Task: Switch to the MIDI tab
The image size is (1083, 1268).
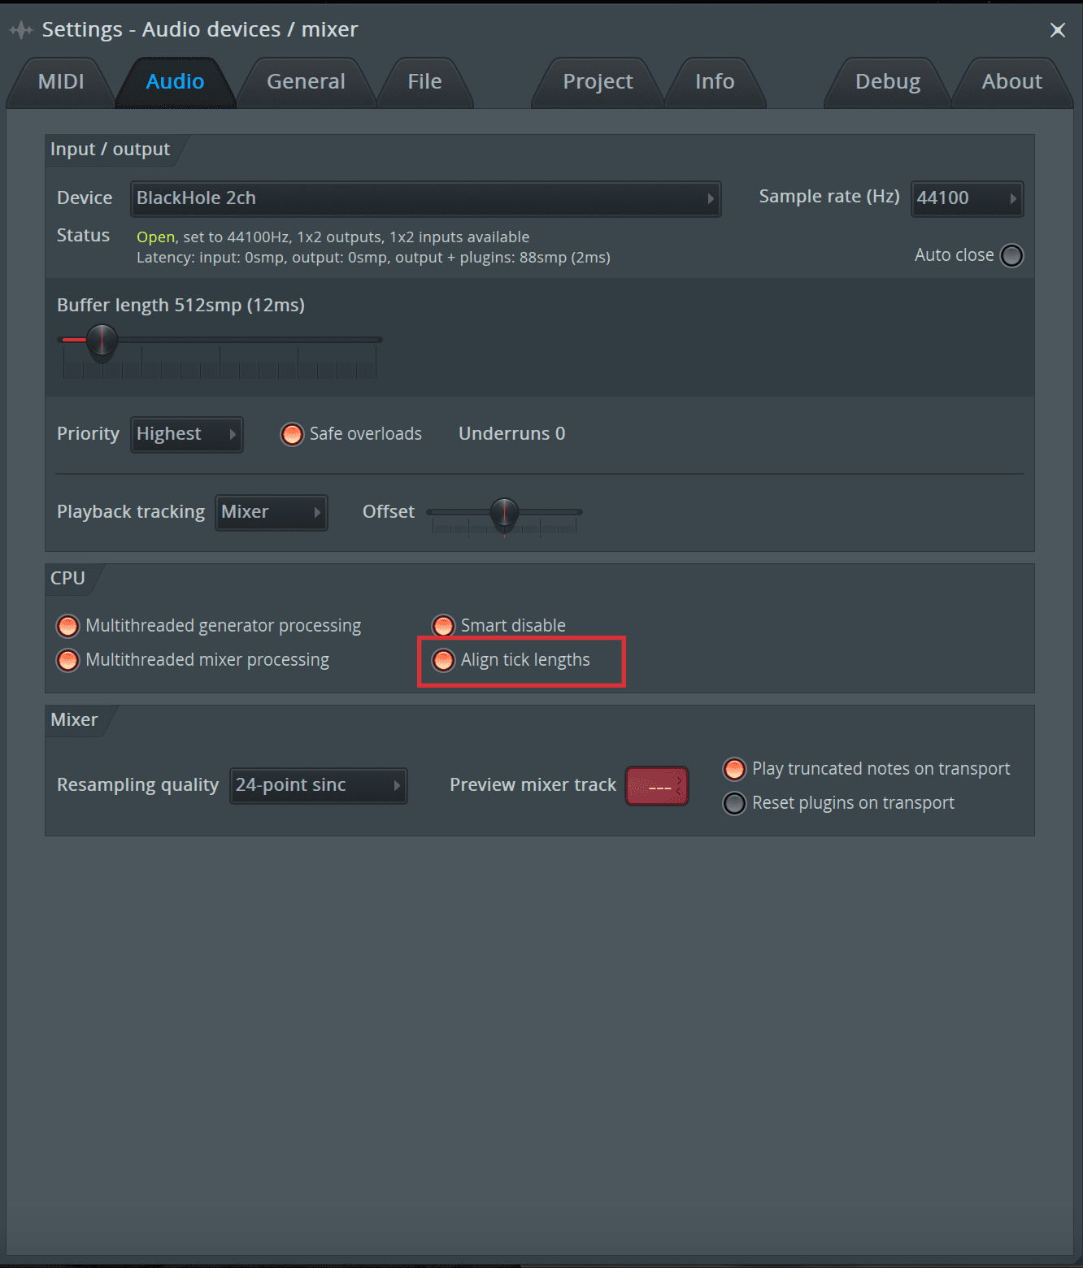Action: pos(60,81)
